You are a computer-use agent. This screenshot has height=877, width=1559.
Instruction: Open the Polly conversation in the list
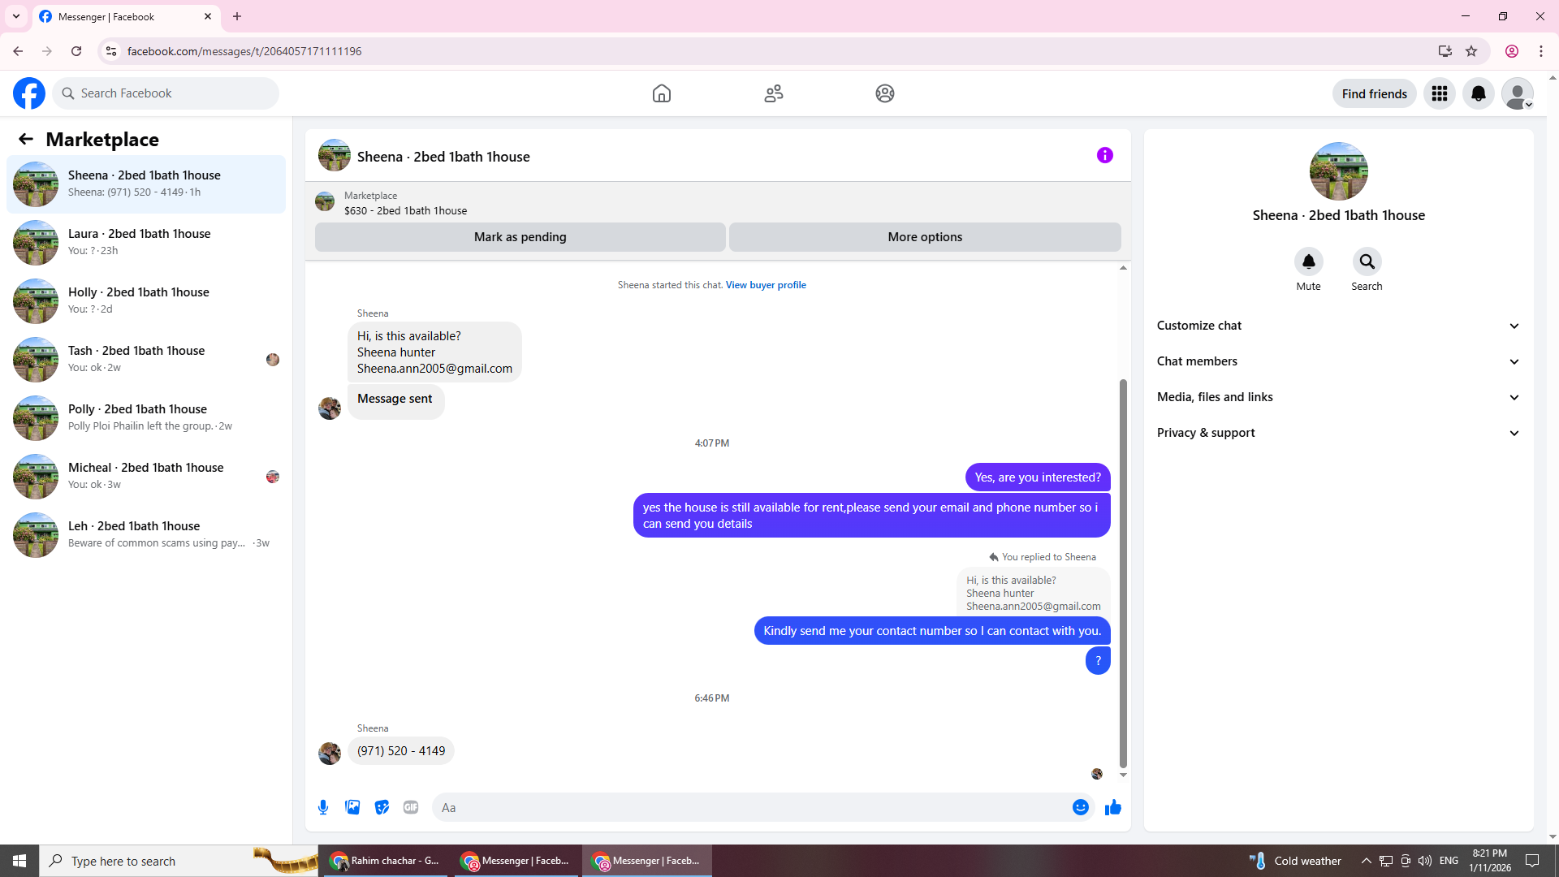coord(146,418)
